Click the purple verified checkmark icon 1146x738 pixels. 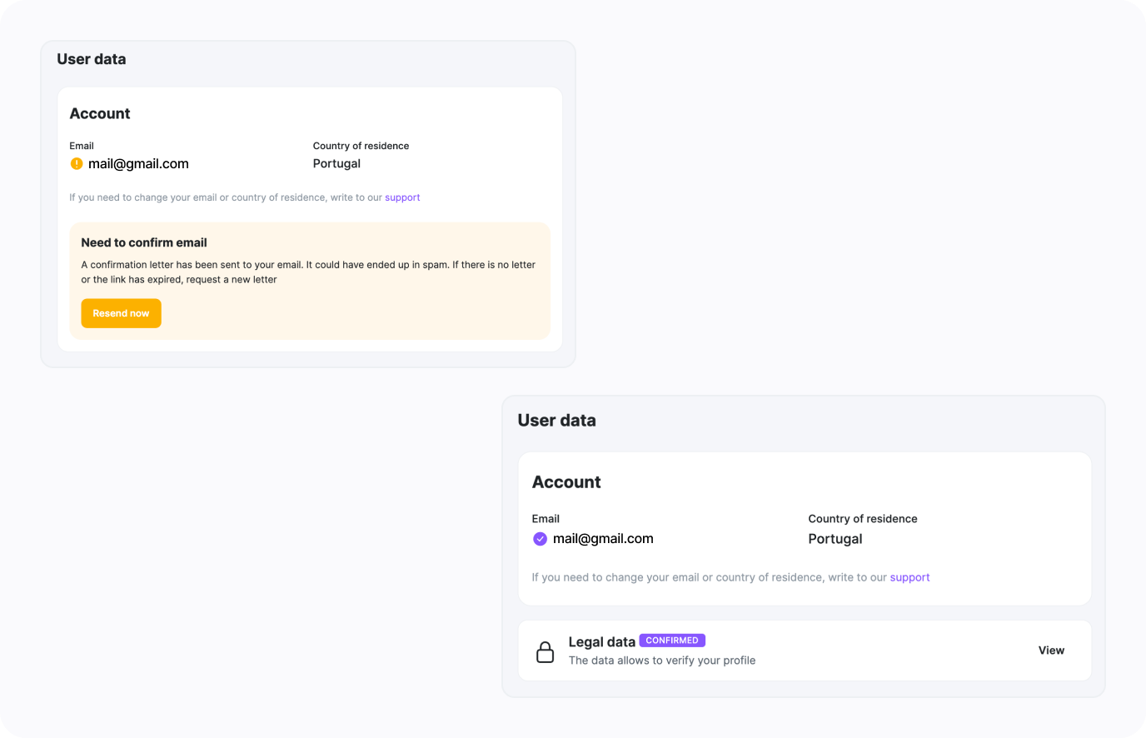click(540, 539)
